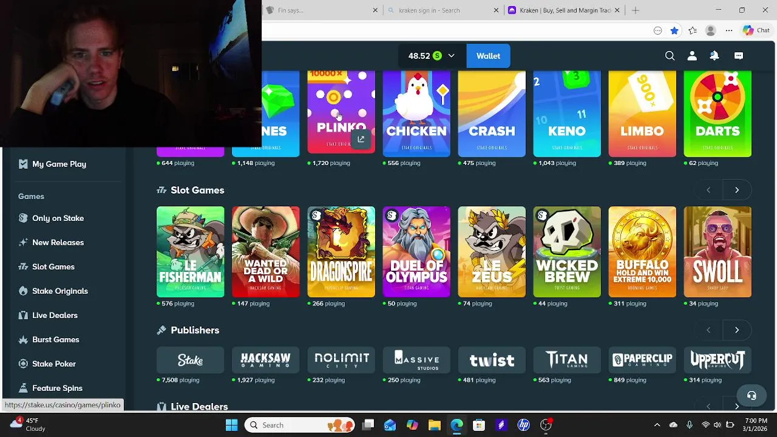This screenshot has width=777, height=437.
Task: Show previous Publishers with left arrow
Action: pyautogui.click(x=708, y=330)
